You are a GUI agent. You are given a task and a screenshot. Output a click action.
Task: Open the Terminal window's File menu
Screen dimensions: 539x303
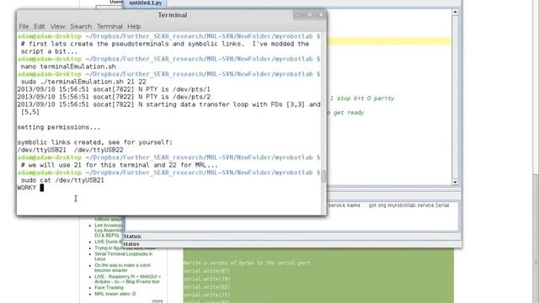tap(24, 26)
